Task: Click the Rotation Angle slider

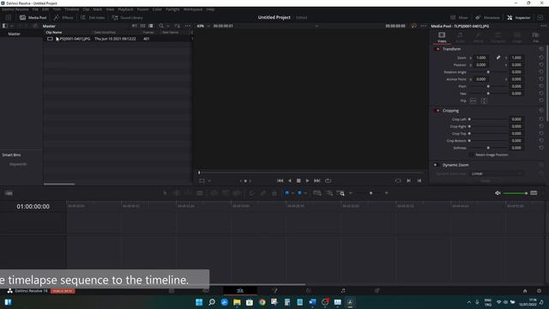Action: (488, 72)
